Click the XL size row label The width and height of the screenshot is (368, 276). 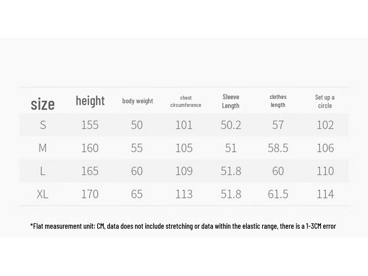pos(43,194)
